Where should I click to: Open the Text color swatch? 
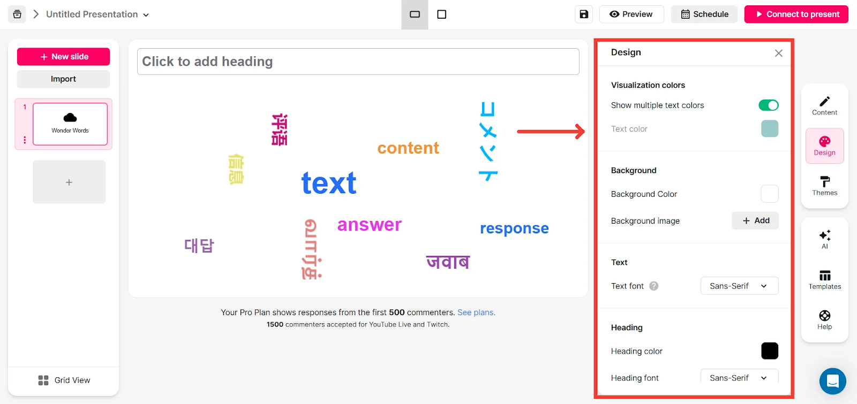point(770,129)
